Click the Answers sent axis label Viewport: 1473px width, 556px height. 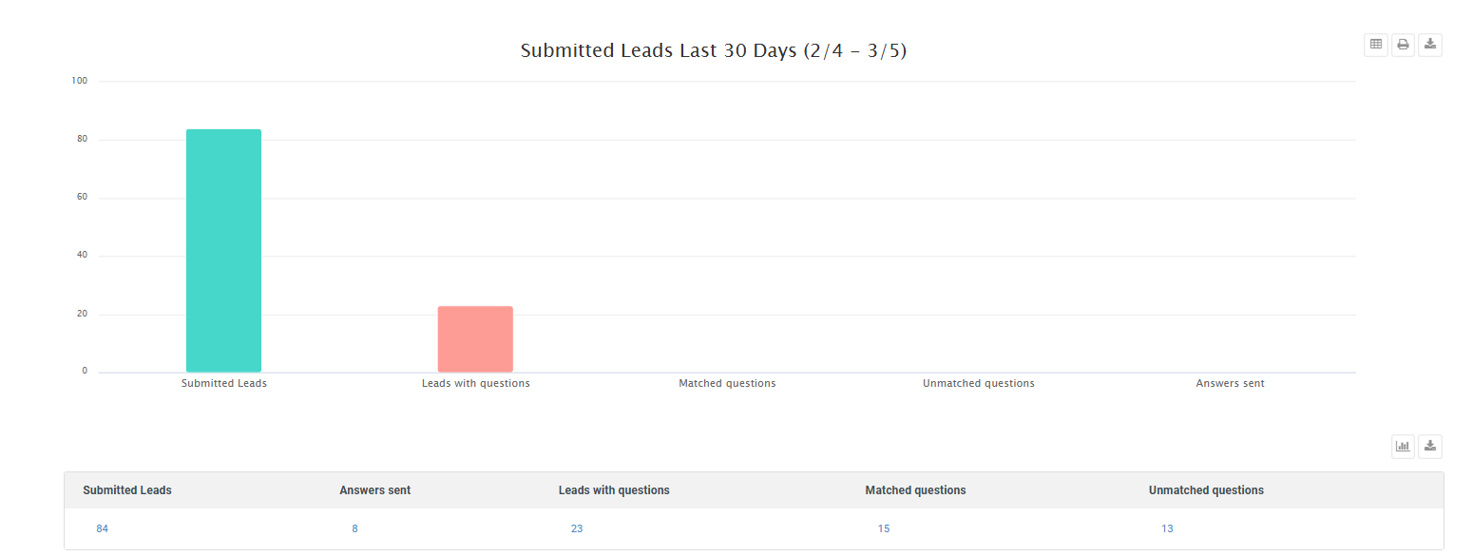[1230, 383]
